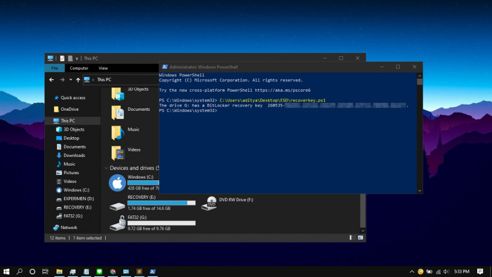Screen dimensions: 492x277
Task: Select the locked FAT32 (G:) drive
Action: click(x=152, y=223)
